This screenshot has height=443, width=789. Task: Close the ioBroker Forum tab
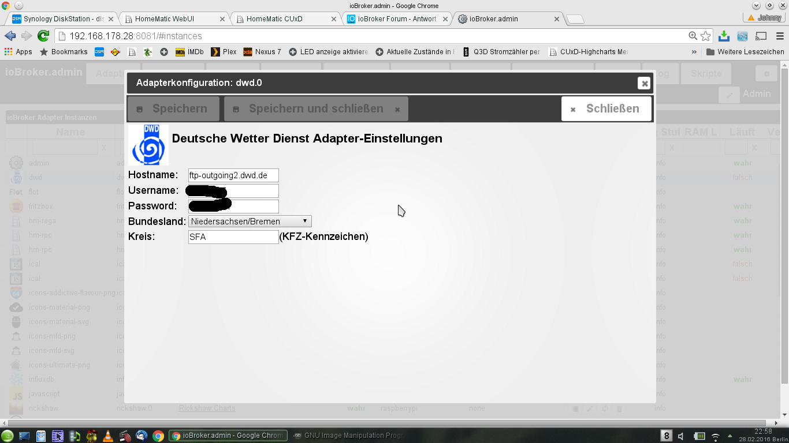tap(445, 19)
